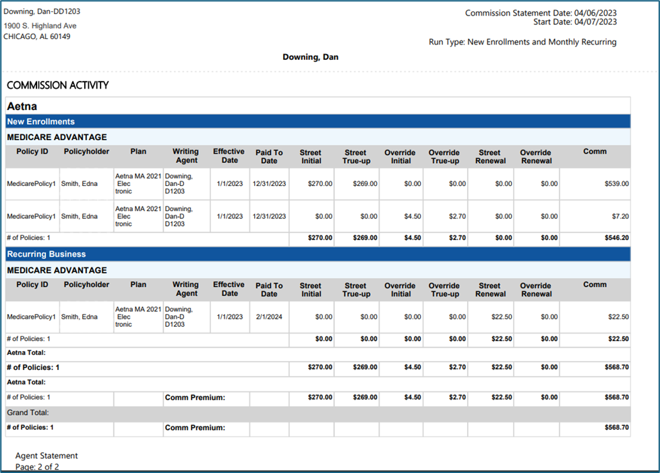Click the $546.20 New Enrollments subtotal
The width and height of the screenshot is (660, 473).
point(614,238)
